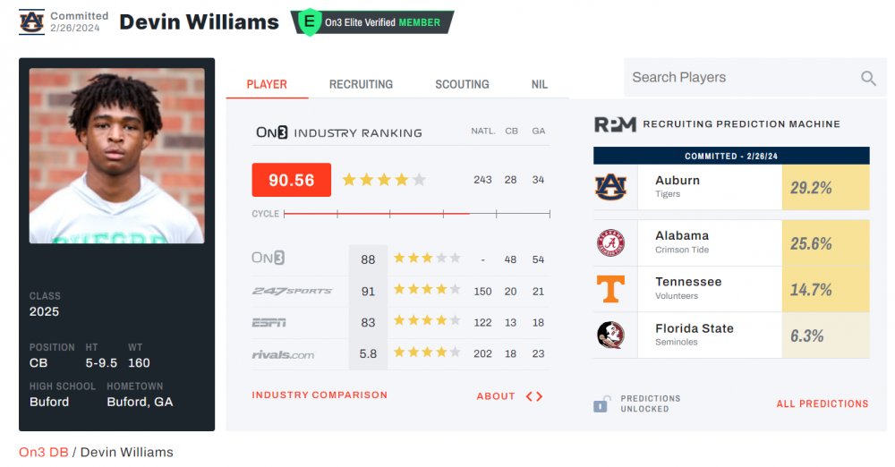The width and height of the screenshot is (895, 467).
Task: Click the left arrow next to About
Action: (529, 396)
